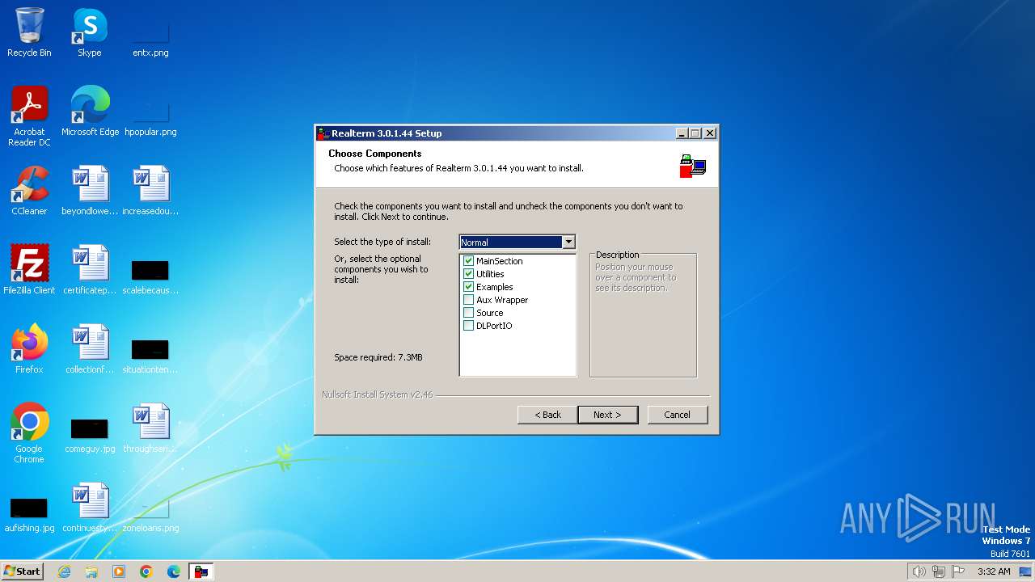Click 'Nullsoft Install System v2.46' text
Viewport: 1035px width, 582px height.
pos(378,395)
